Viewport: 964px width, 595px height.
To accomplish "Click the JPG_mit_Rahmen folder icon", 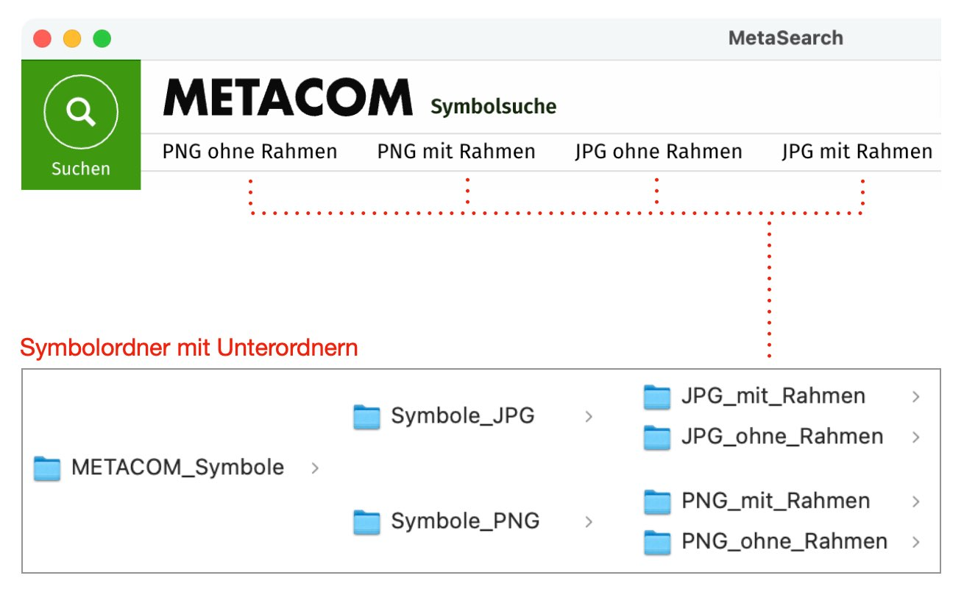I will pos(657,396).
